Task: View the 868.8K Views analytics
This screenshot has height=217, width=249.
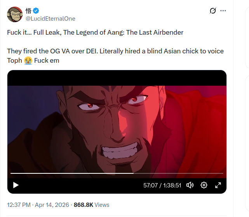Action: click(91, 205)
